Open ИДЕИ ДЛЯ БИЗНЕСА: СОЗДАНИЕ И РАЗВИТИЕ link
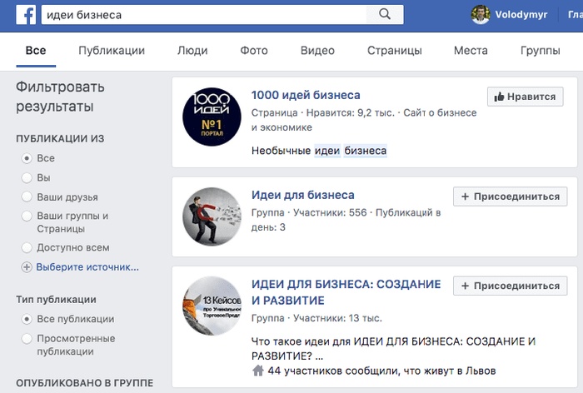583x393 pixels. point(346,292)
